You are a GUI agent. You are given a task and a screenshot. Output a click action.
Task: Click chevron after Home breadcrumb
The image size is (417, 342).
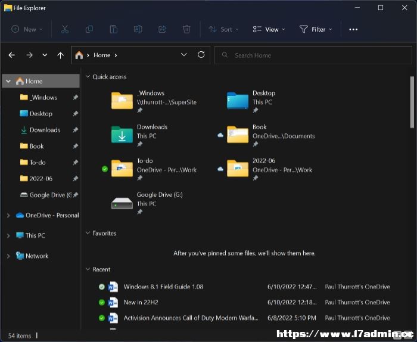116,55
